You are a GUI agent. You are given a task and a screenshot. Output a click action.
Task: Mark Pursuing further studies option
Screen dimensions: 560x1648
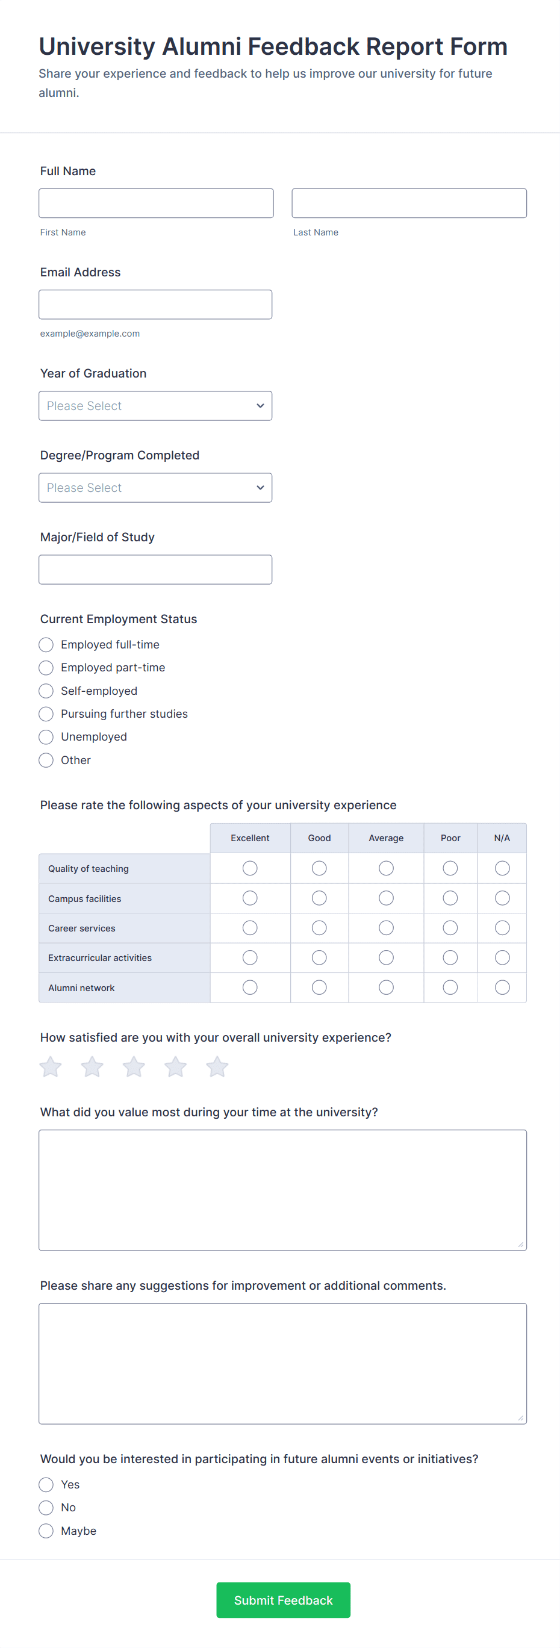tap(46, 714)
